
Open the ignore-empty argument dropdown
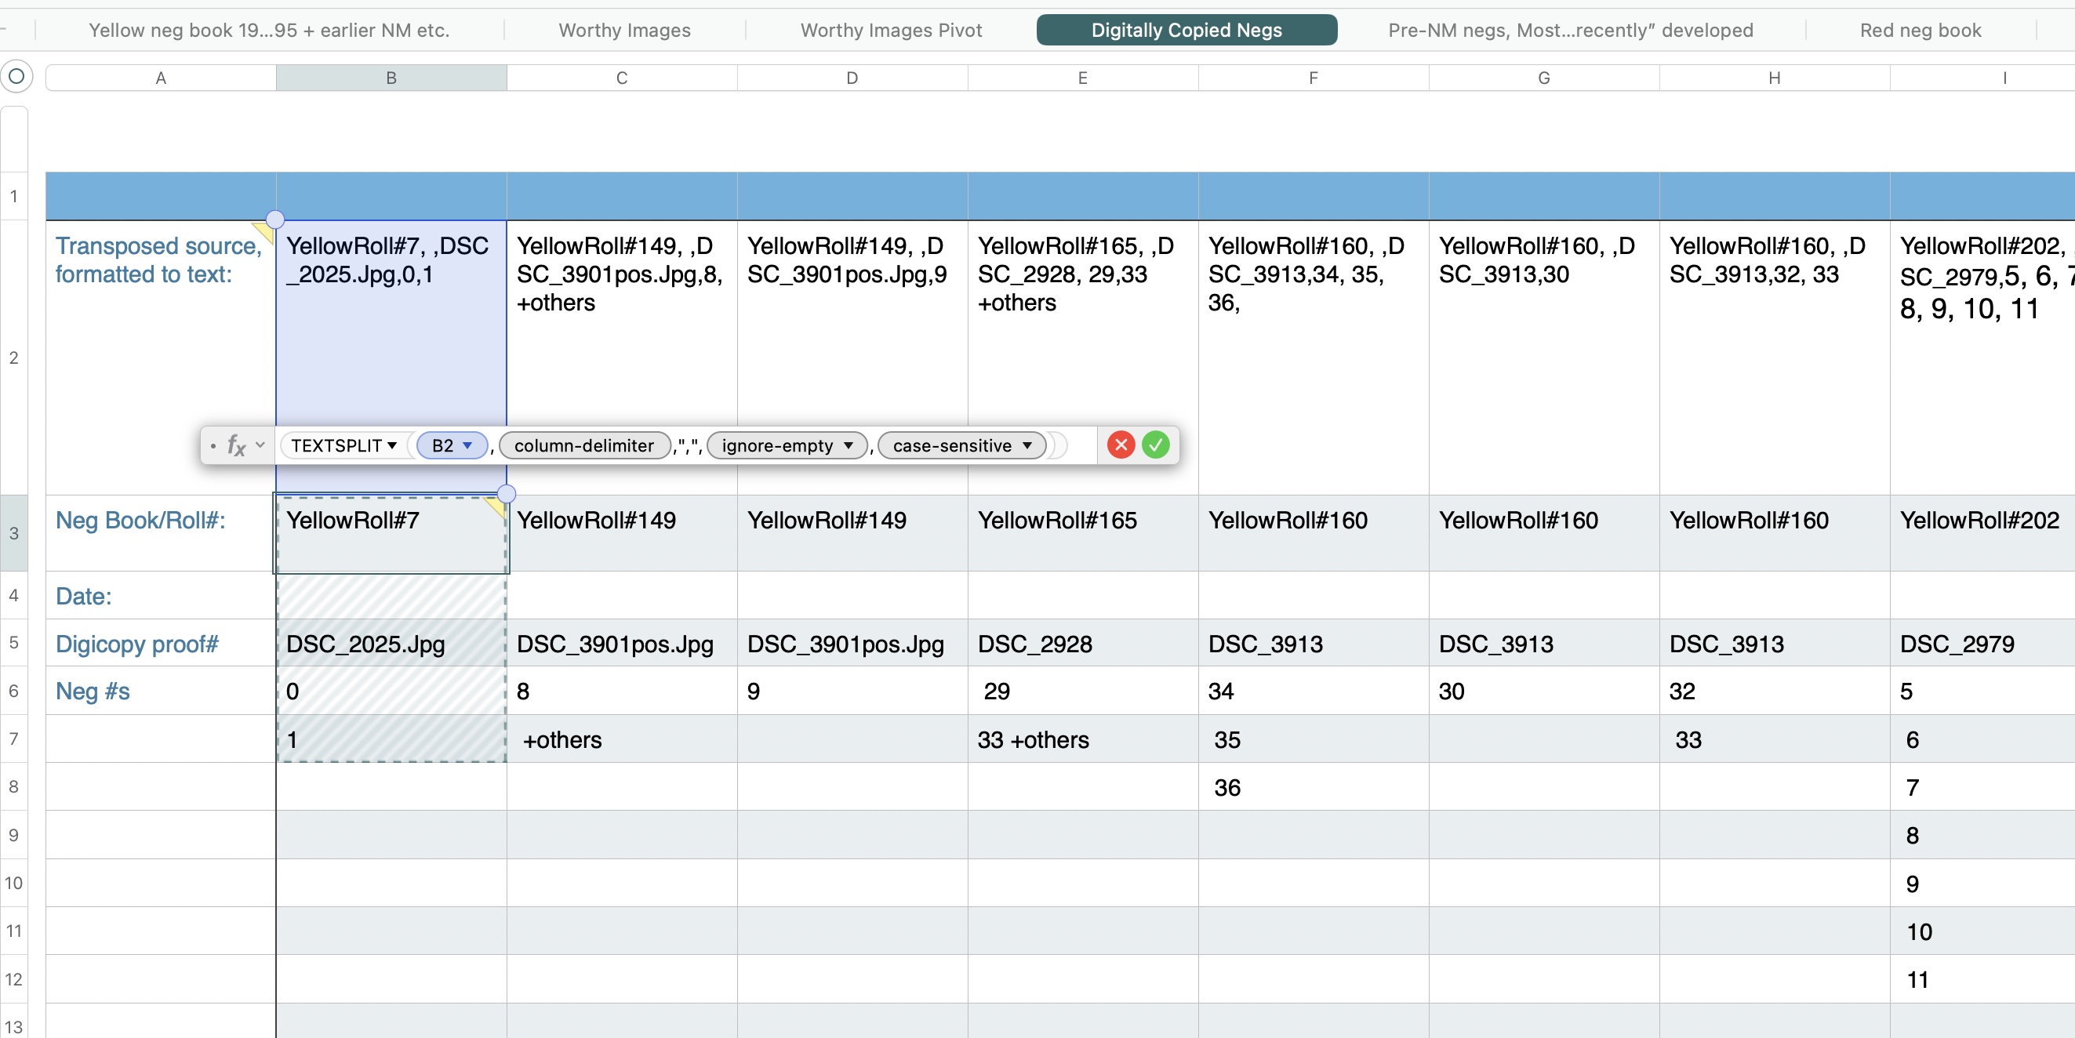(849, 445)
